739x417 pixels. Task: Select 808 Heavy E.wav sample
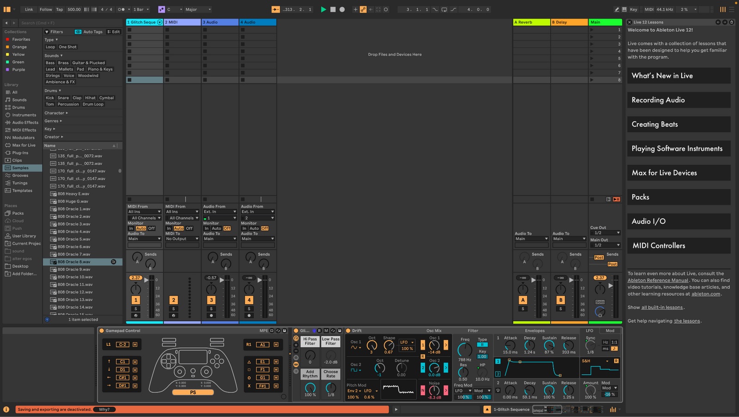tap(73, 194)
